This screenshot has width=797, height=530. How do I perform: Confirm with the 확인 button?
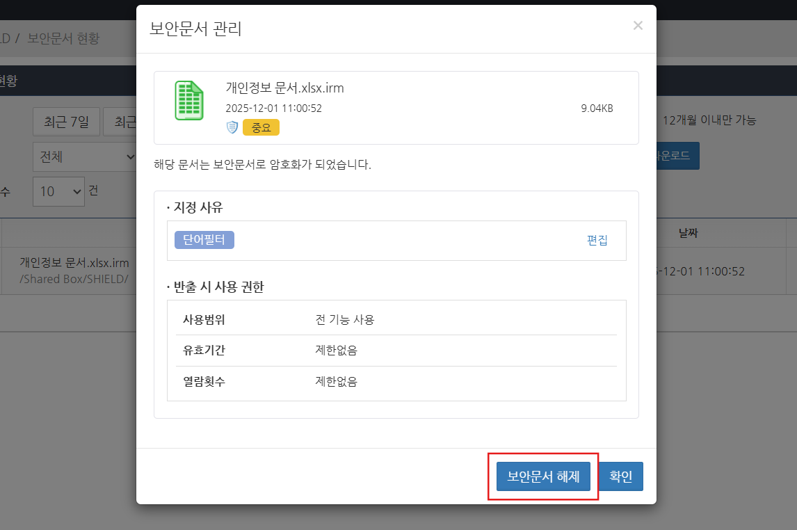[x=620, y=476]
